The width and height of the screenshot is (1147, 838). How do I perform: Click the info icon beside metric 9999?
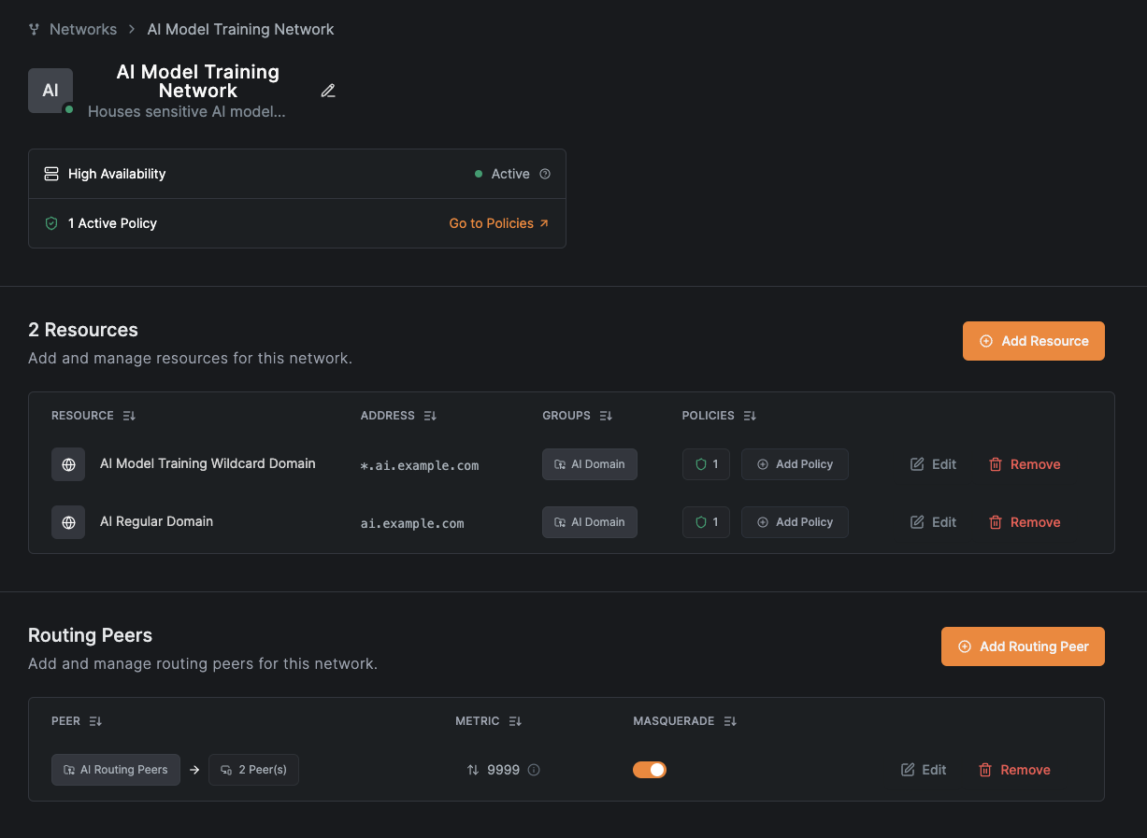(534, 771)
